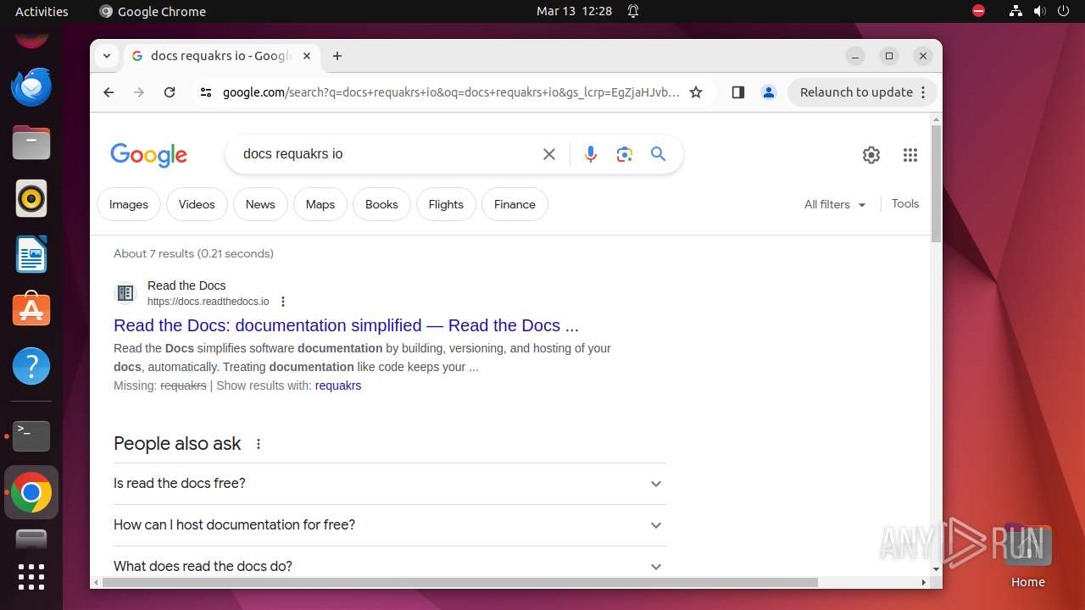
Task: Open Help from the dock
Action: coord(31,366)
